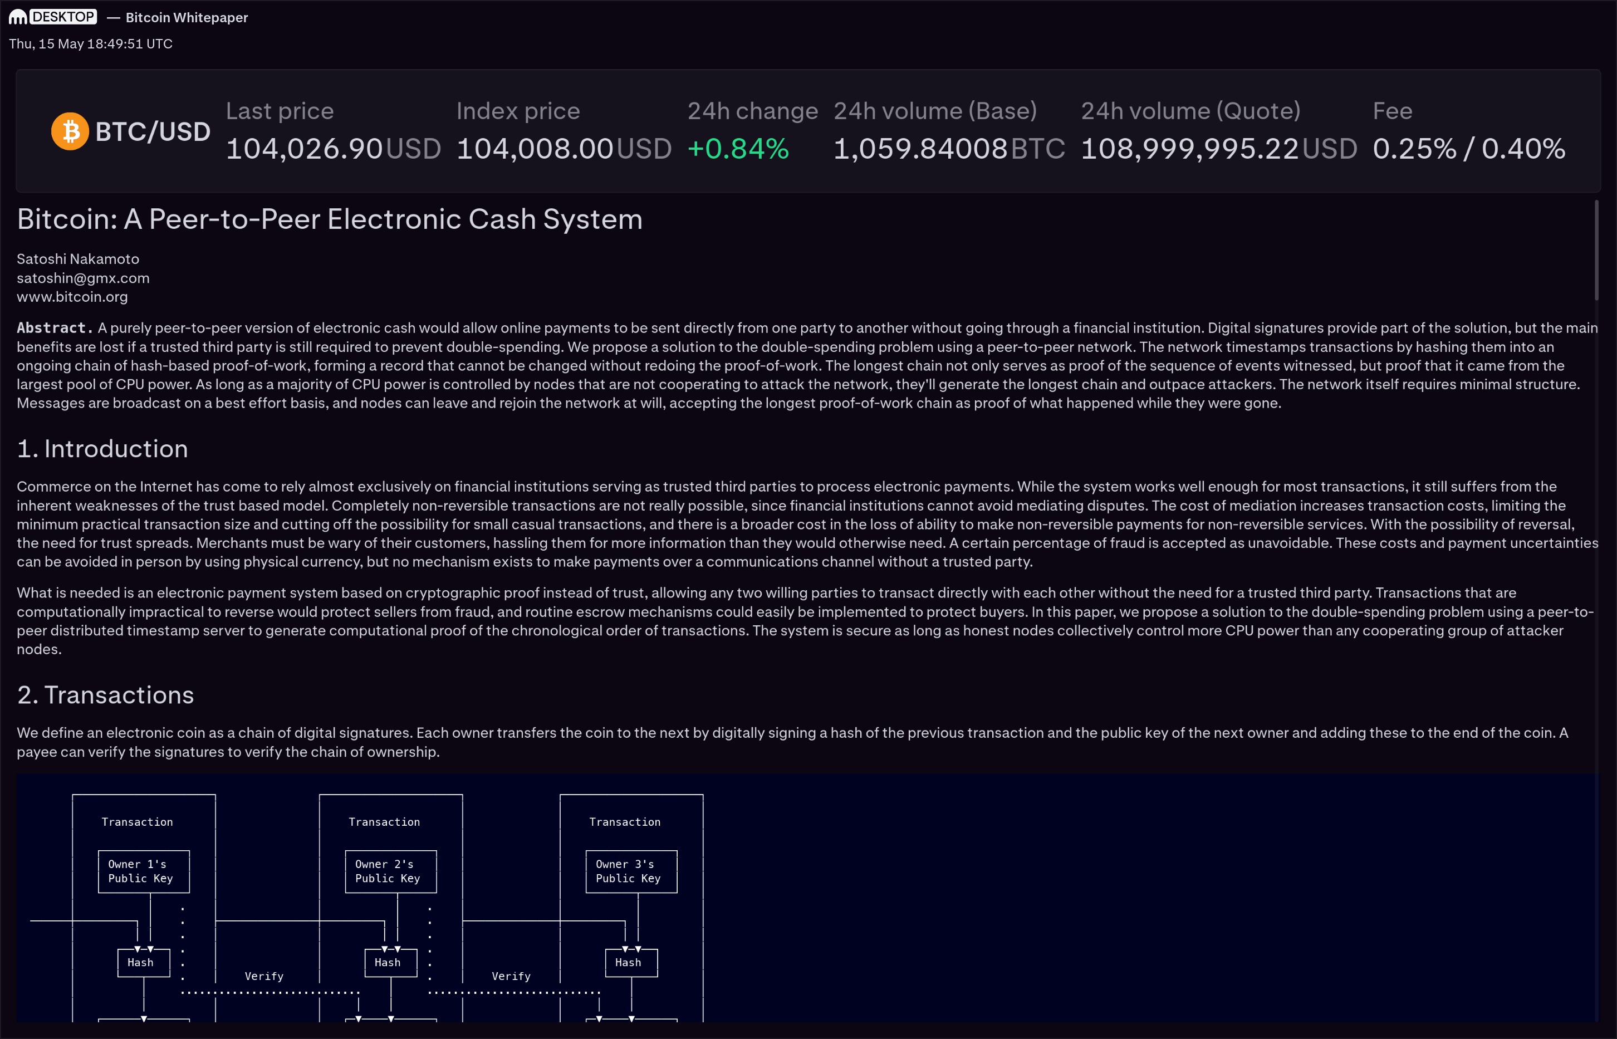
Task: Click the Hash box under Owner 3
Action: coord(631,963)
